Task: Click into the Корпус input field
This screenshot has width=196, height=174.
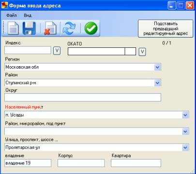Action: pos(81,163)
